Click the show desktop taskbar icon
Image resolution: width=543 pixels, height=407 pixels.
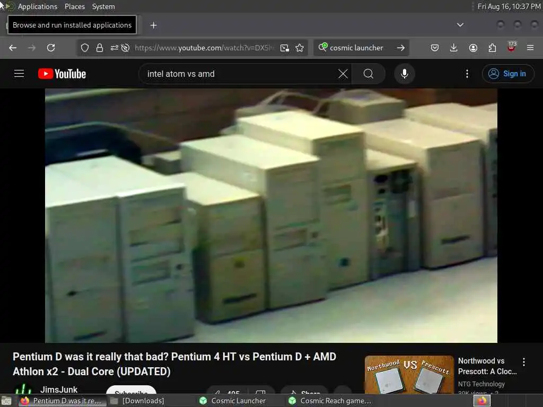[6, 401]
